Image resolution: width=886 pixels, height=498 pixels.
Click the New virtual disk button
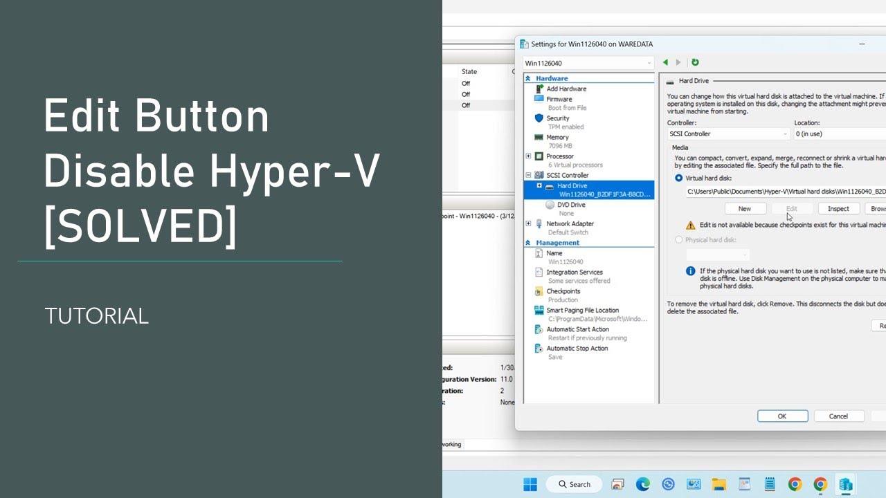[745, 208]
